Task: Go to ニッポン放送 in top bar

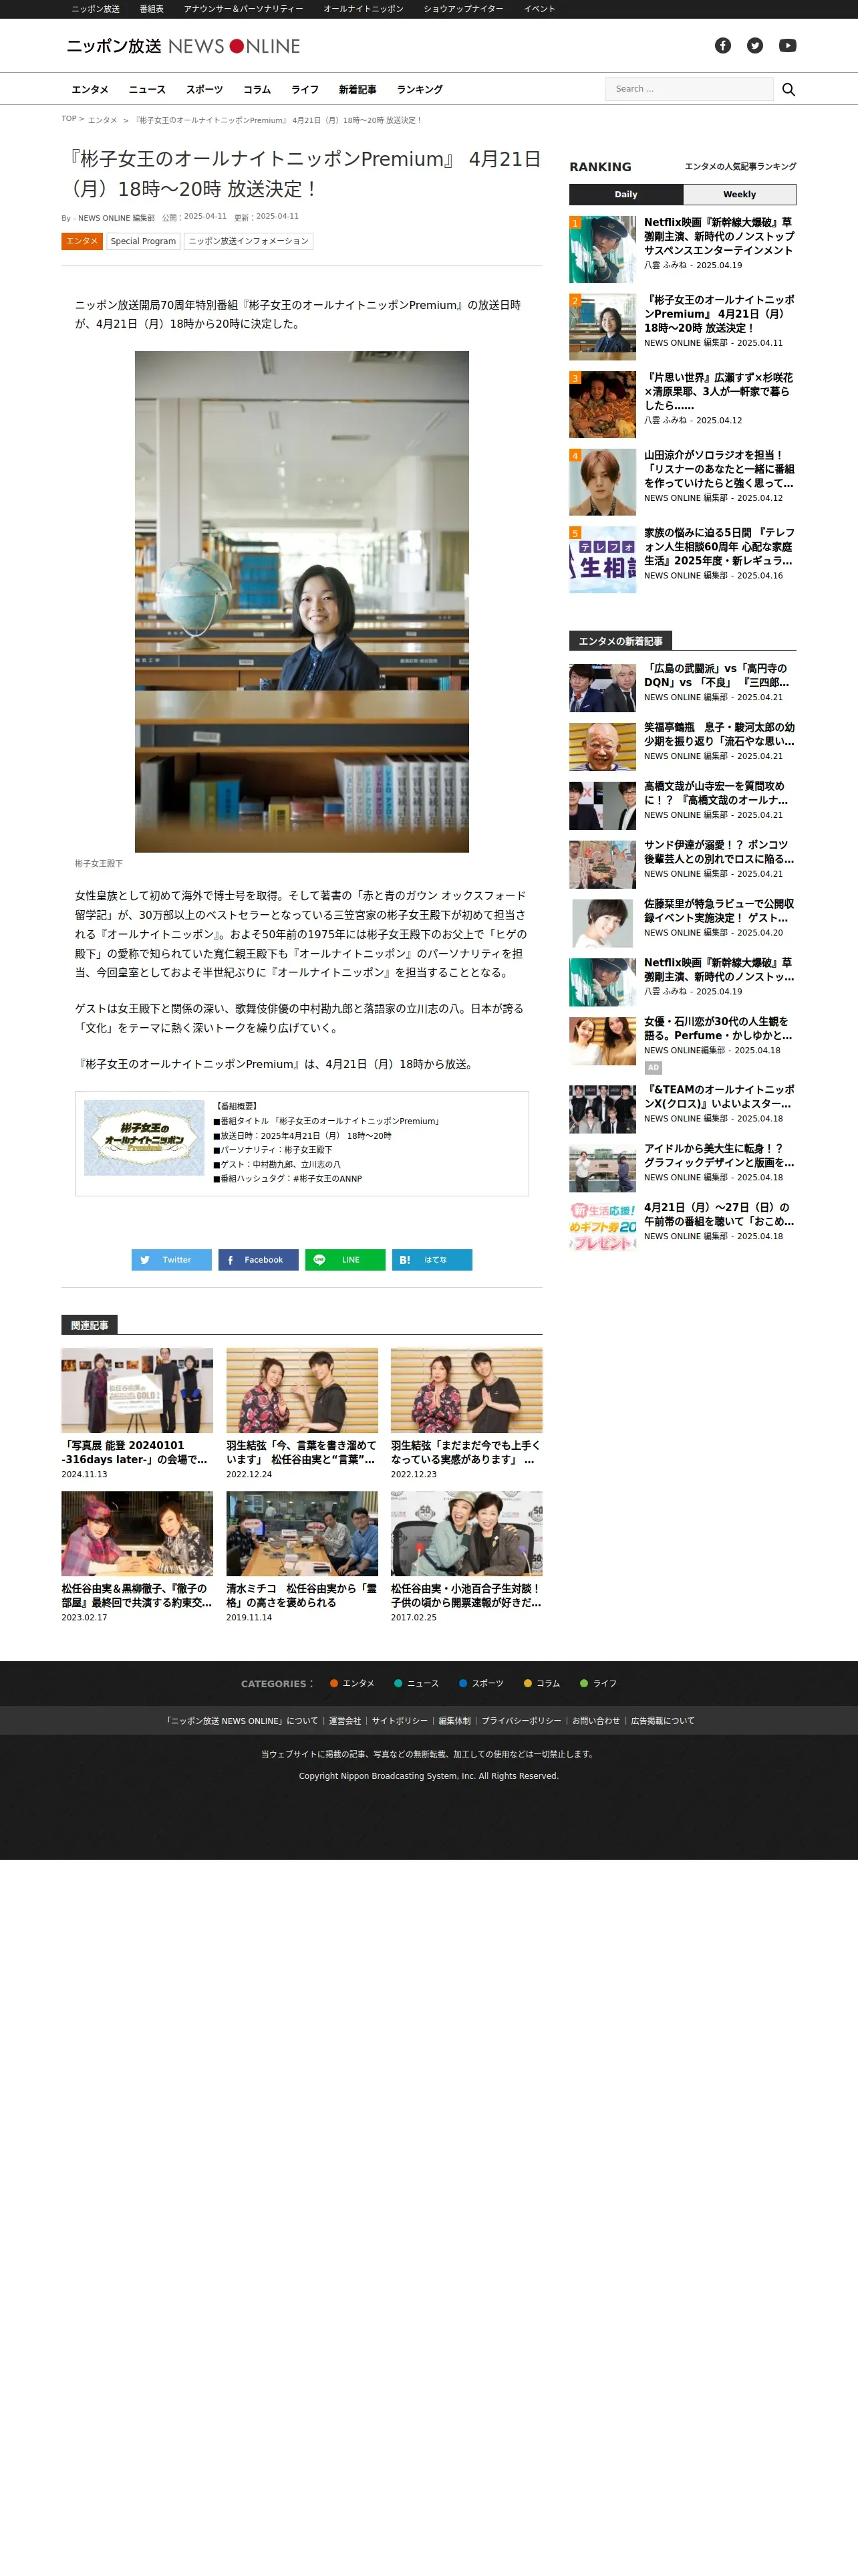Action: click(x=95, y=9)
